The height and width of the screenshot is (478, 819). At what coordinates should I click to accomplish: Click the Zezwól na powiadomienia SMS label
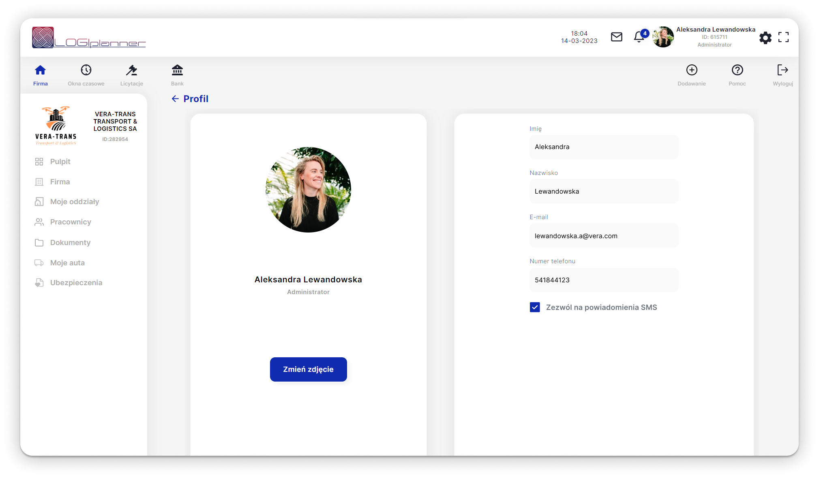coord(601,307)
